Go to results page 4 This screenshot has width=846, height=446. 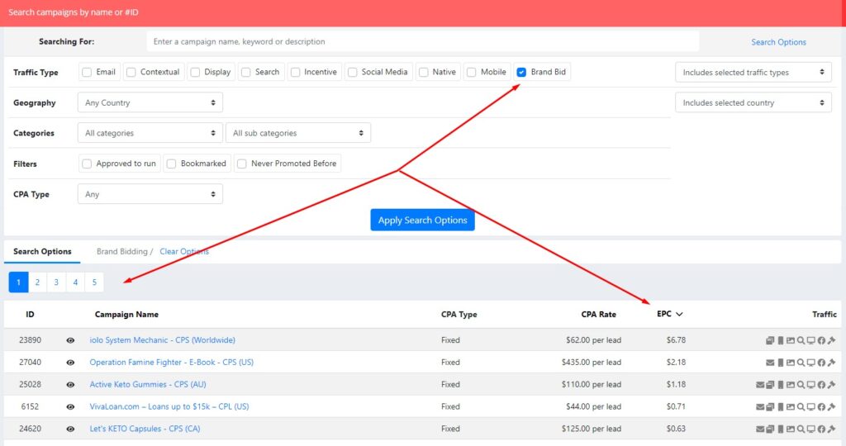(x=75, y=282)
